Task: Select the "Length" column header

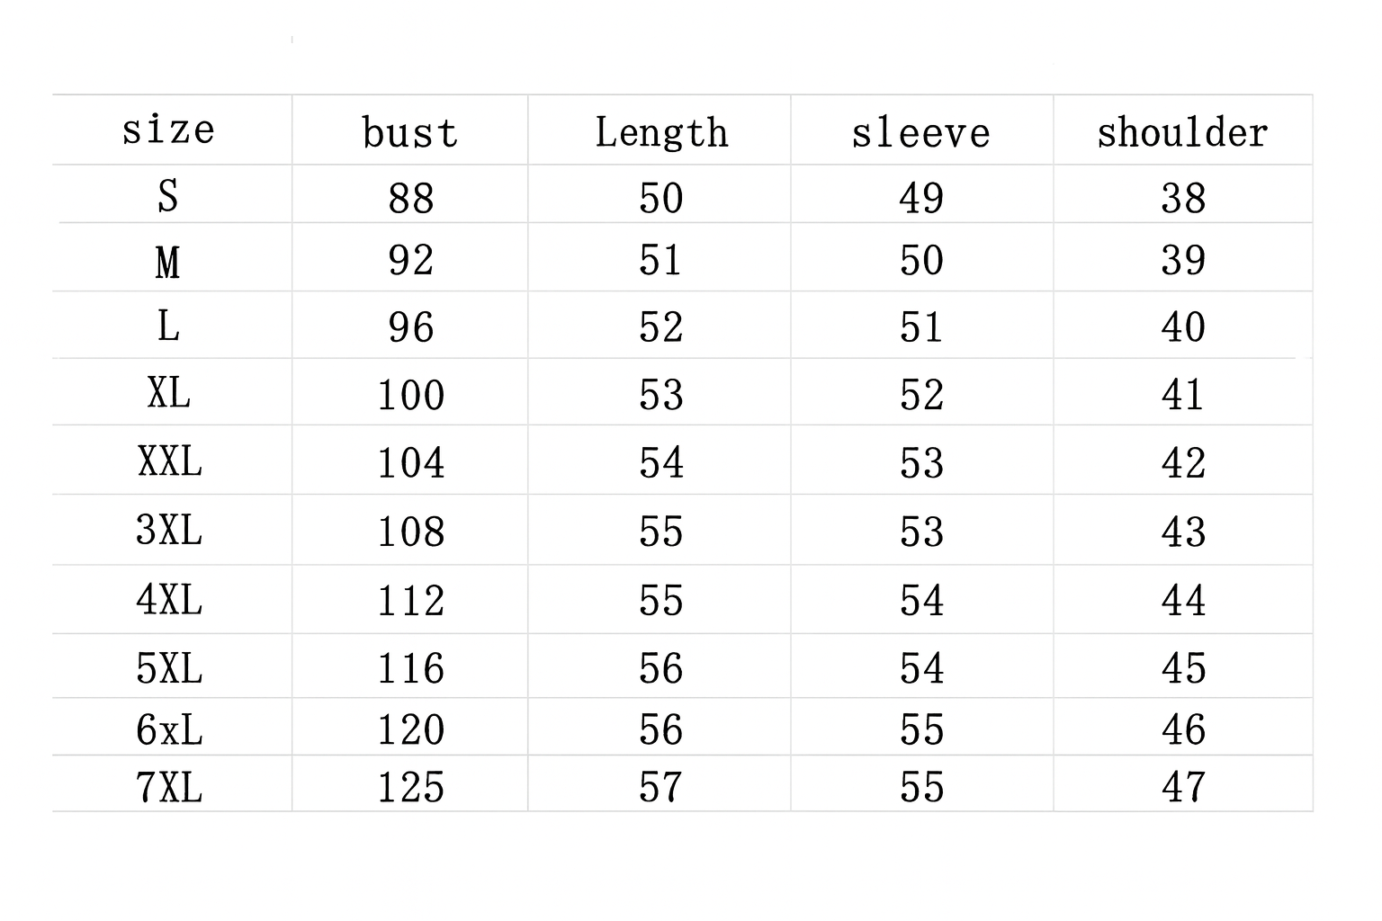Action: point(661,132)
